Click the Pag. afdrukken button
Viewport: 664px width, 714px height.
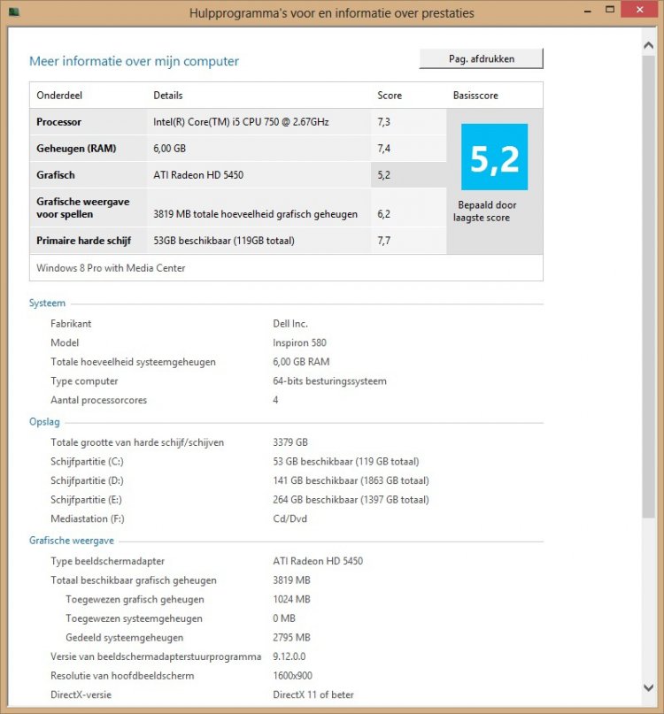coord(482,58)
